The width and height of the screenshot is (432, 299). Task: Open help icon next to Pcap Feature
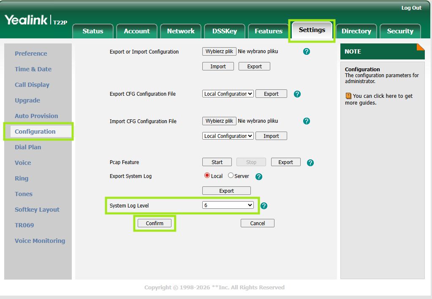310,163
